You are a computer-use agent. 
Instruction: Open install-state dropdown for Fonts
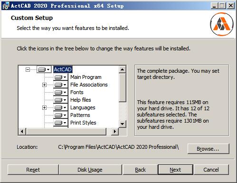tap(60, 92)
